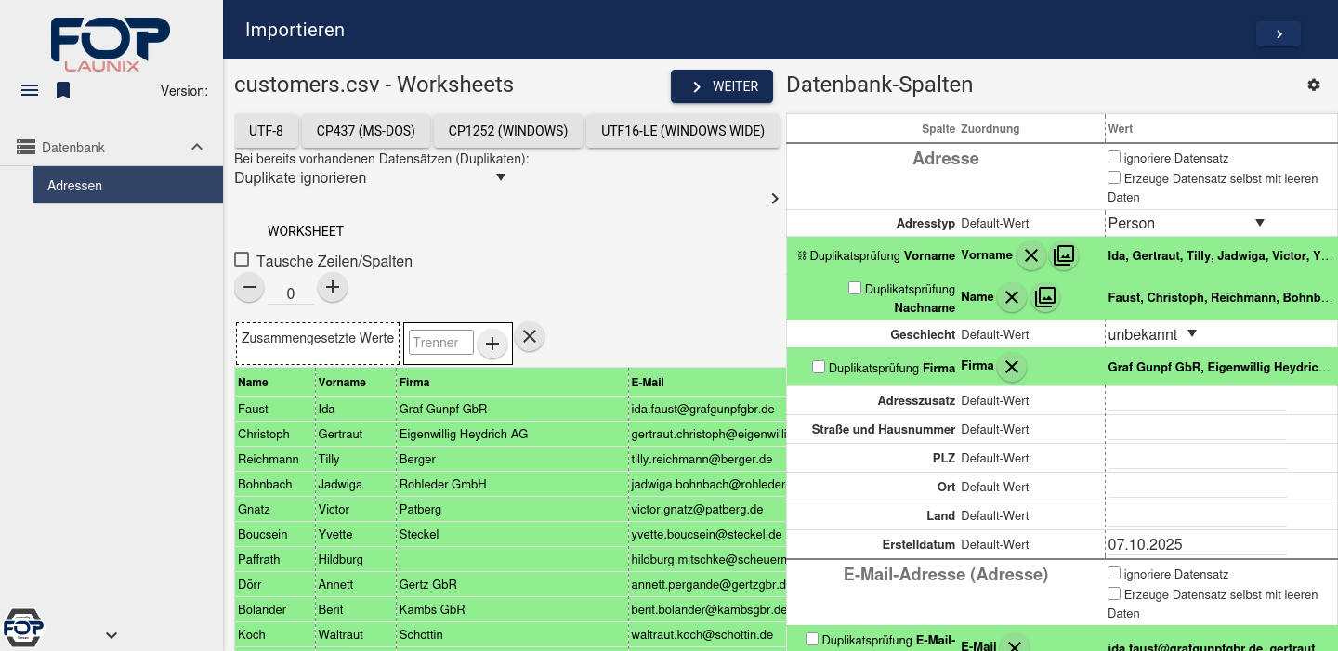This screenshot has width=1338, height=651.
Task: Open the Adresstyp Person dropdown
Action: click(1186, 223)
